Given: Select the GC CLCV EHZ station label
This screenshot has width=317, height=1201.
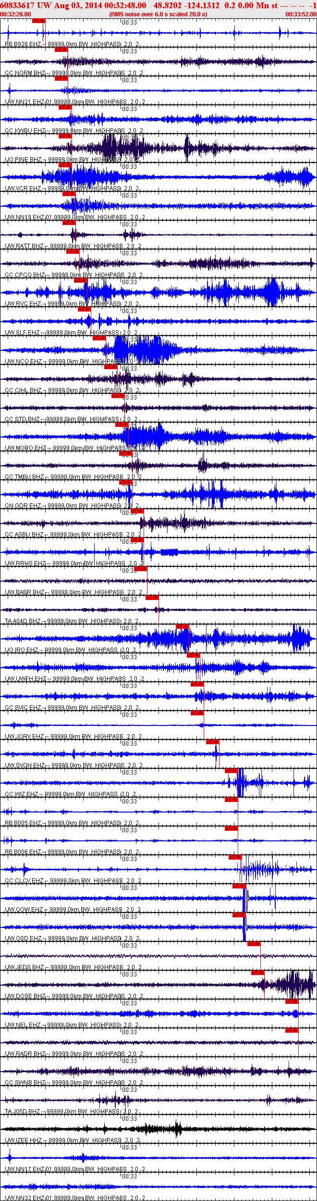Looking at the screenshot, I should [73, 881].
